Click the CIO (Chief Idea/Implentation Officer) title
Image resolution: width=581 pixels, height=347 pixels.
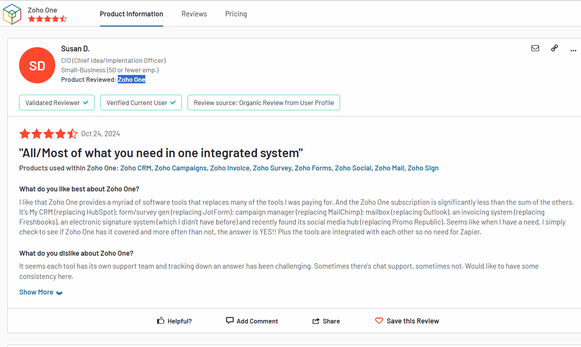click(x=114, y=60)
